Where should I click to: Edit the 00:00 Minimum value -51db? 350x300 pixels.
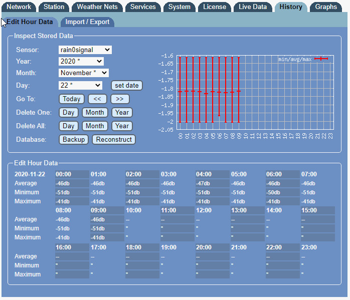point(72,192)
